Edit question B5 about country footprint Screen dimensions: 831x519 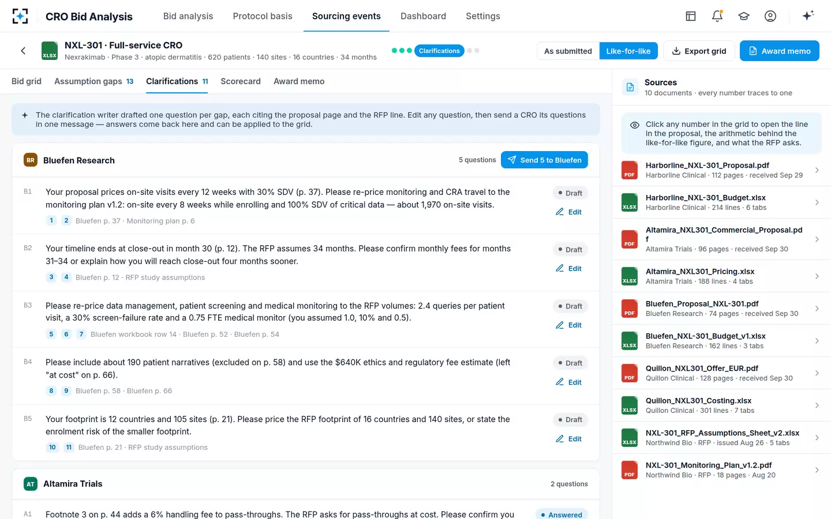[569, 438]
